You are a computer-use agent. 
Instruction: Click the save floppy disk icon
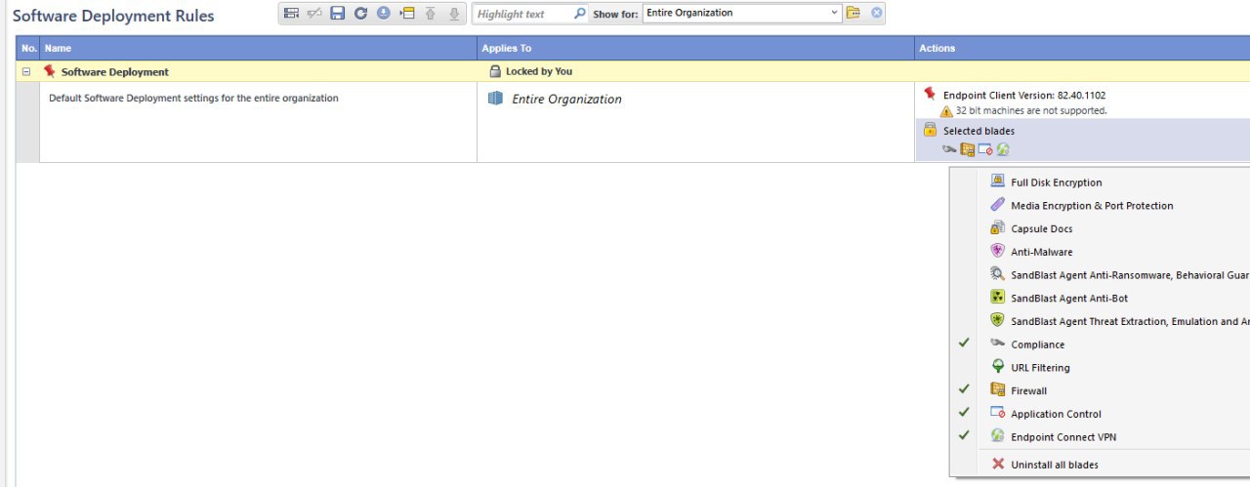click(x=338, y=14)
